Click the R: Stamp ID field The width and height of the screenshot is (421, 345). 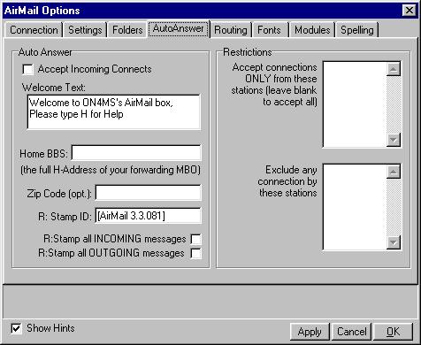click(x=148, y=216)
